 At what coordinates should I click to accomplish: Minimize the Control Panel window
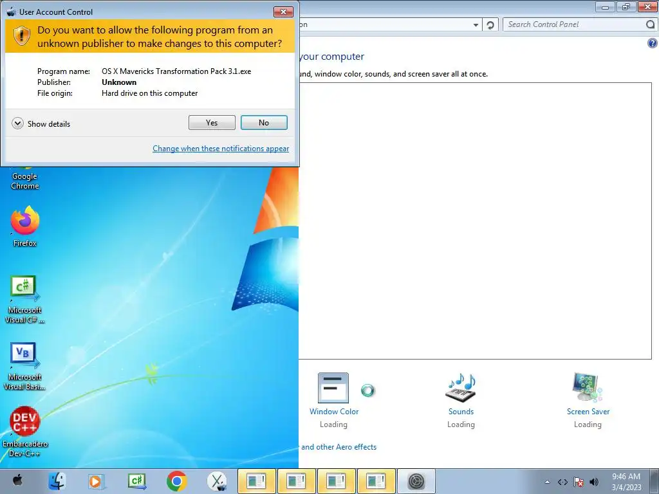[x=605, y=6]
